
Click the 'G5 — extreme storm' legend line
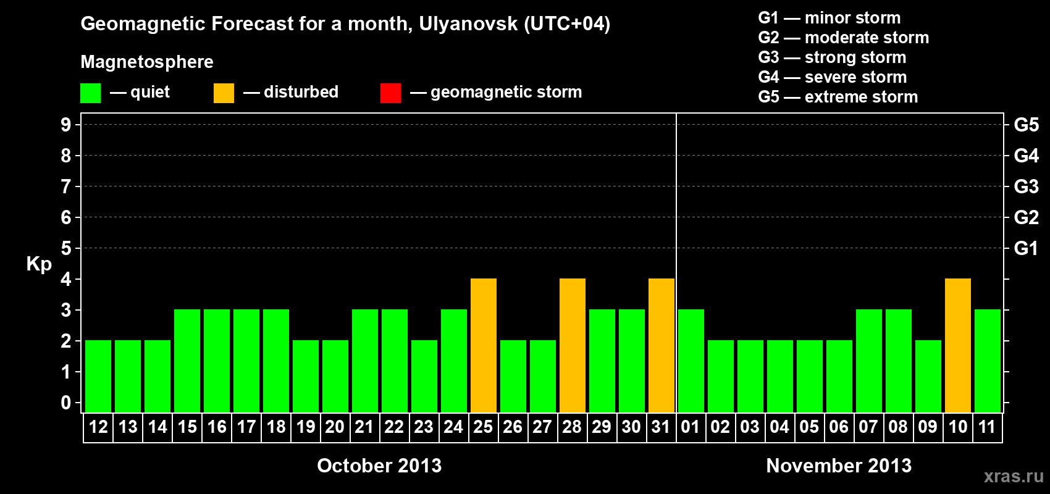838,97
